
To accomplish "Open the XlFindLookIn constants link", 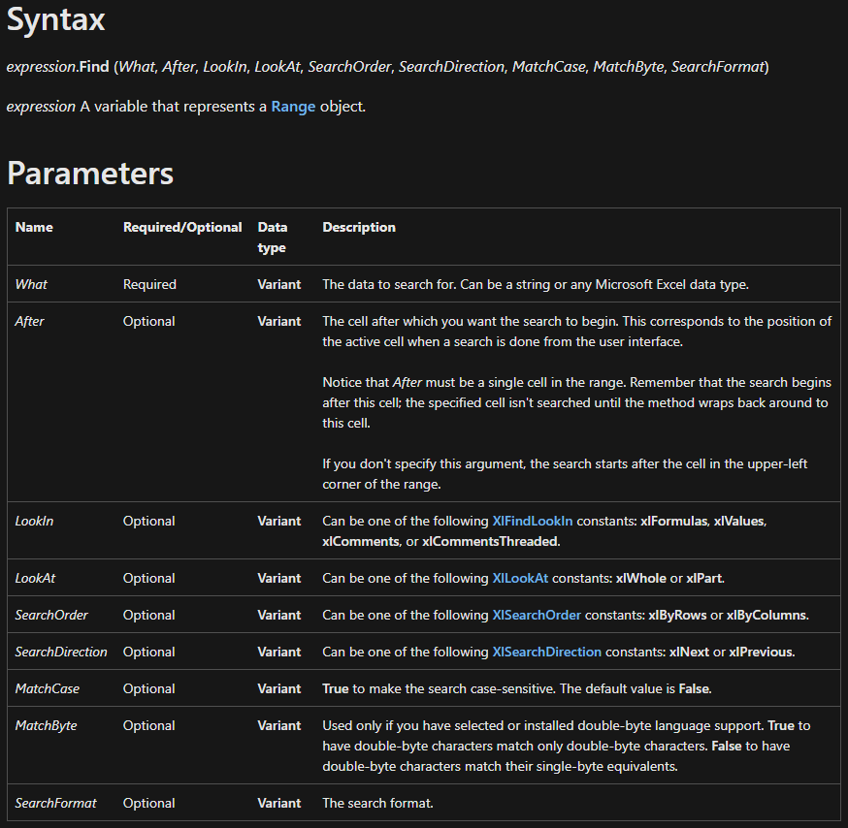I will (x=532, y=521).
